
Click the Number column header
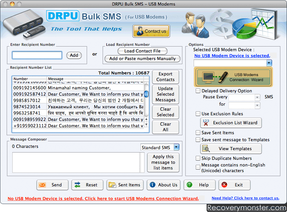click(30, 79)
